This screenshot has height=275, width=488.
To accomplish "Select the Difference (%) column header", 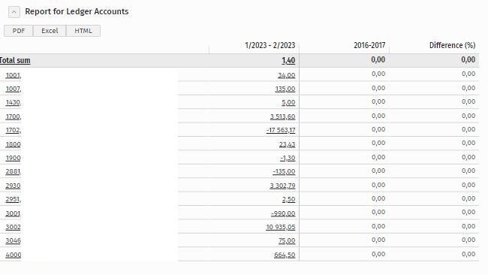I will coord(452,46).
